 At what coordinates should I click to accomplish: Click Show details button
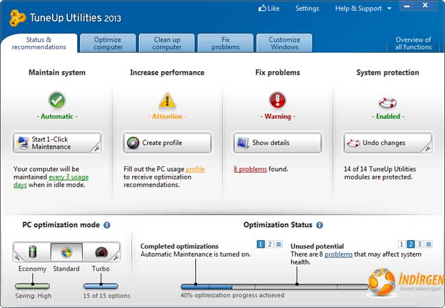[x=277, y=142]
